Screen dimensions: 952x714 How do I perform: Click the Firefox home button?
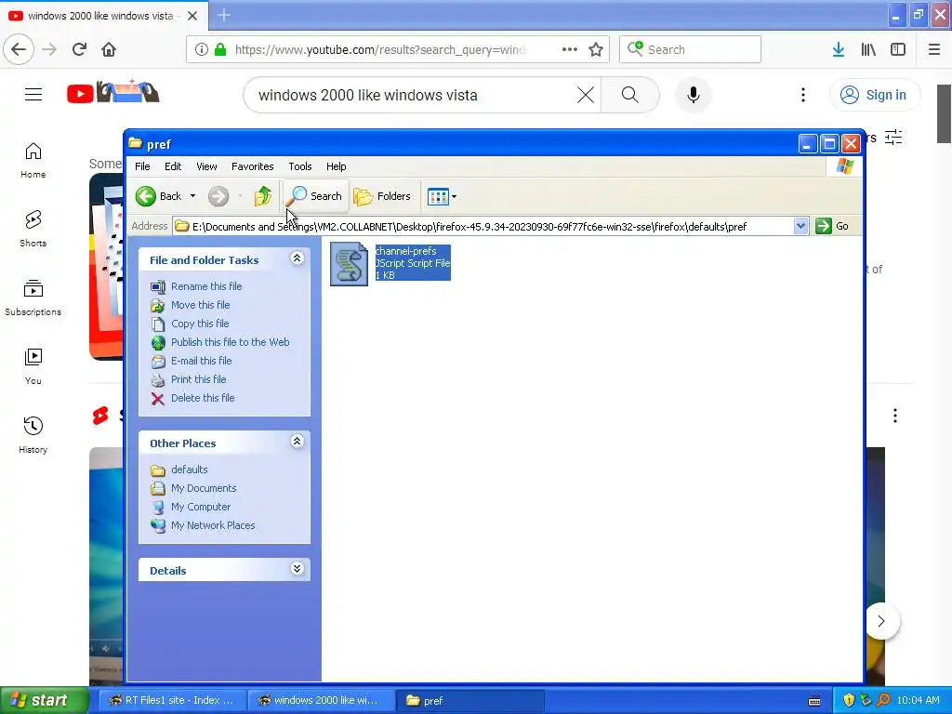click(109, 49)
